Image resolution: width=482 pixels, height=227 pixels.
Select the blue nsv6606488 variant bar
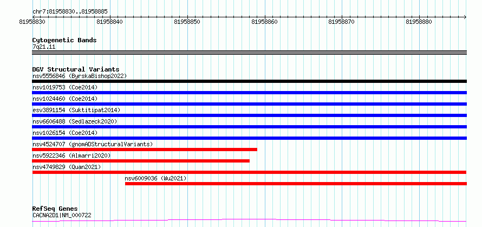(249, 127)
